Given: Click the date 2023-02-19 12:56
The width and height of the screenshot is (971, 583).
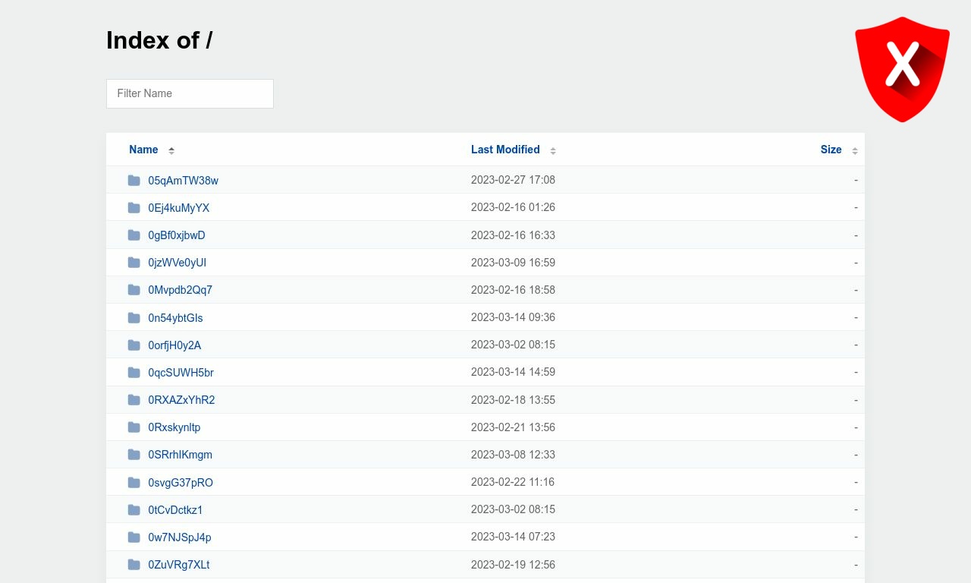Looking at the screenshot, I should point(513,564).
